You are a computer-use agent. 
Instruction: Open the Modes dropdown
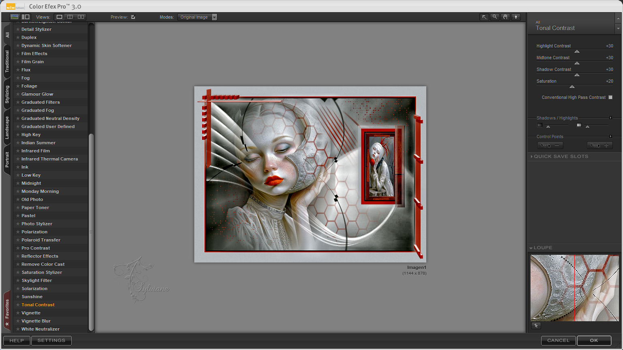pos(197,17)
